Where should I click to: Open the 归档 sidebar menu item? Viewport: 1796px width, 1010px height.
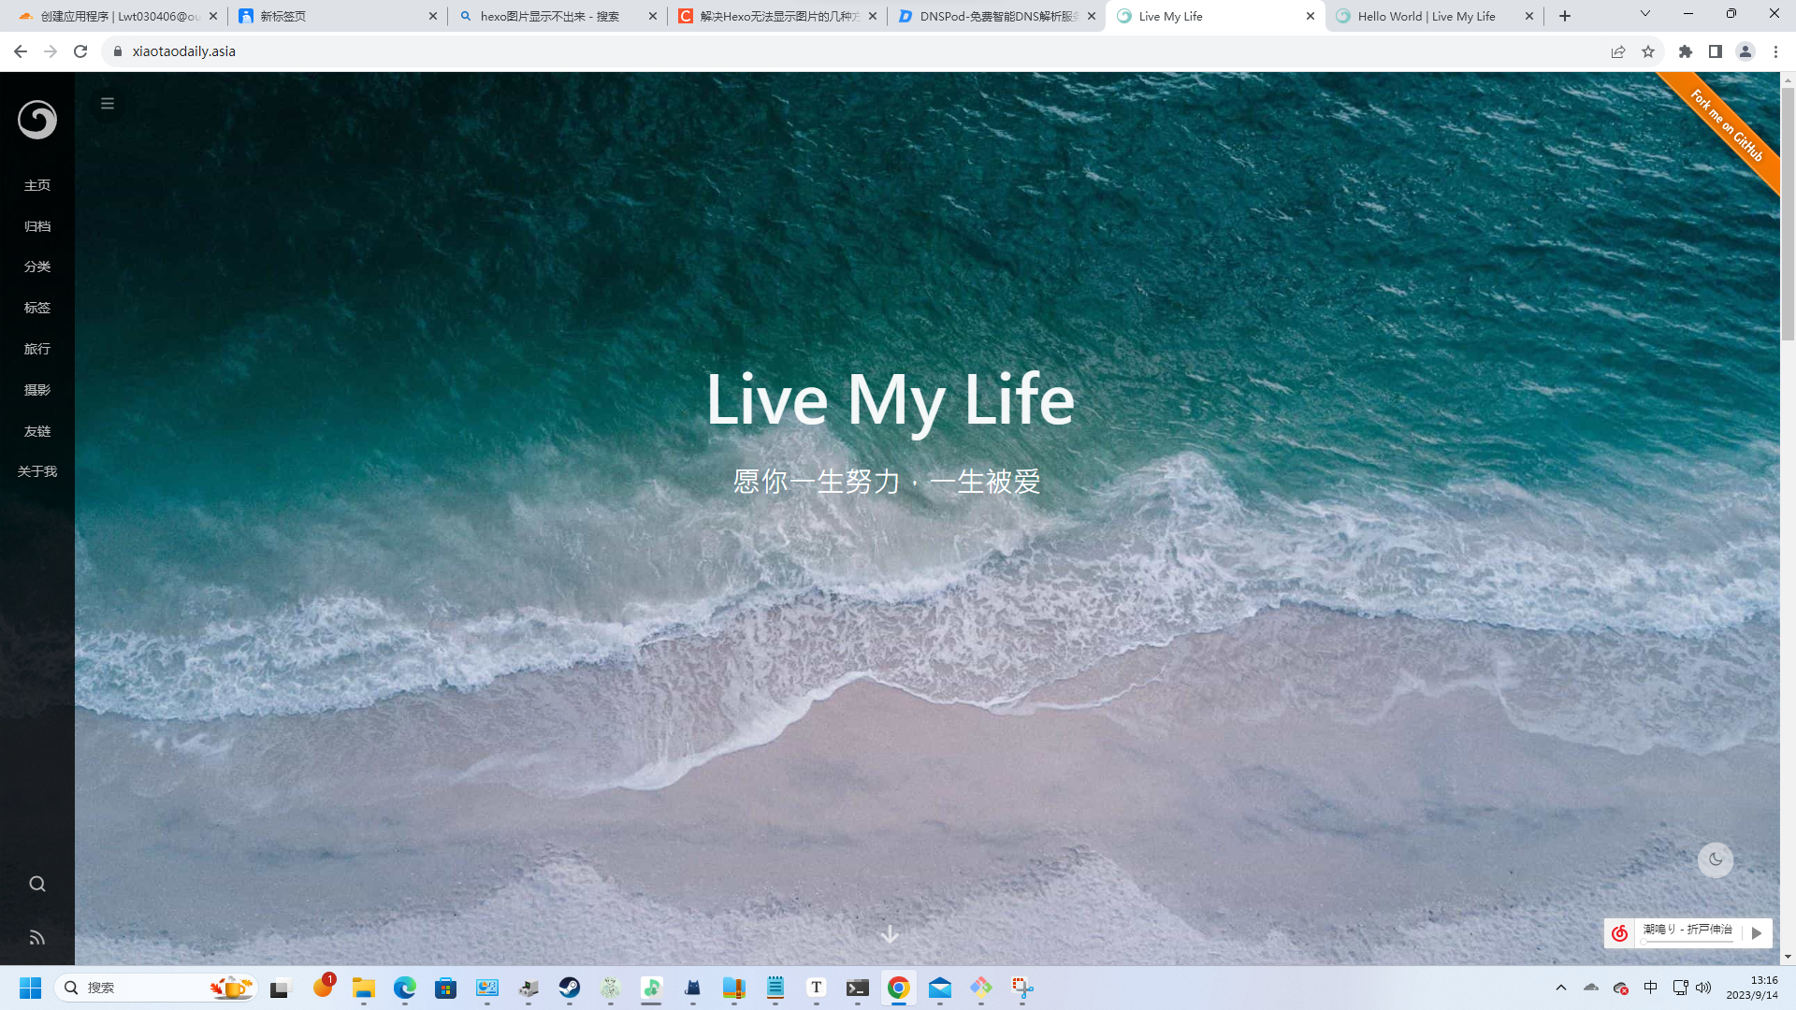37,226
